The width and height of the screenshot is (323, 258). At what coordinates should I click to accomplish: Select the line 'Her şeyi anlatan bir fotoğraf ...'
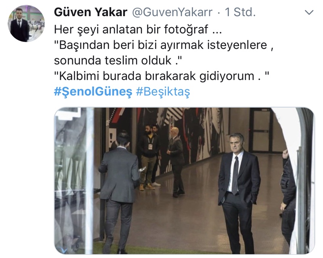pyautogui.click(x=138, y=30)
